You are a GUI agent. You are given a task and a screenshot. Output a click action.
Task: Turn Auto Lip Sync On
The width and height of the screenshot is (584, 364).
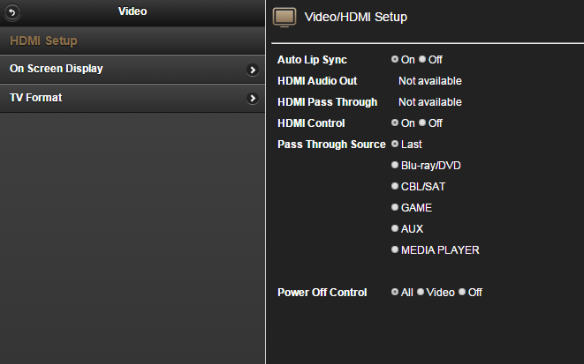[395, 60]
